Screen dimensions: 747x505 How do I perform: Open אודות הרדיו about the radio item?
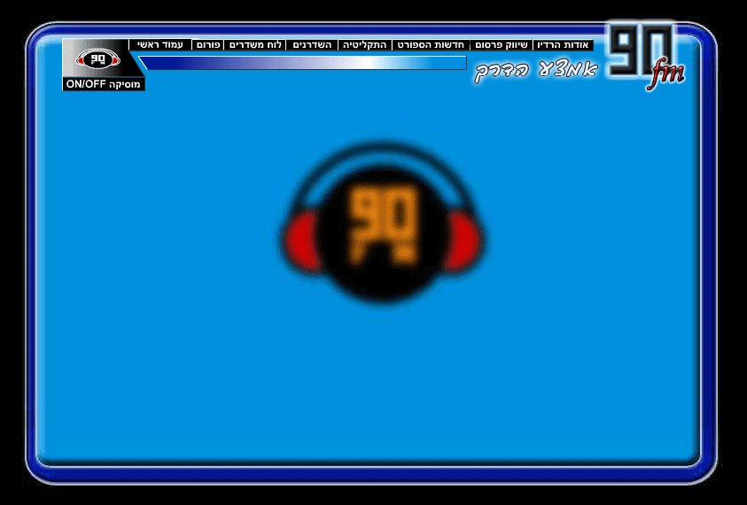tap(563, 45)
